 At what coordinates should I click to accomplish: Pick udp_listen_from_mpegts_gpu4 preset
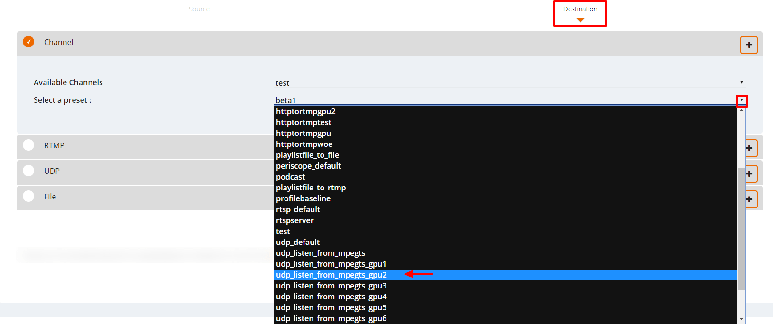506,297
